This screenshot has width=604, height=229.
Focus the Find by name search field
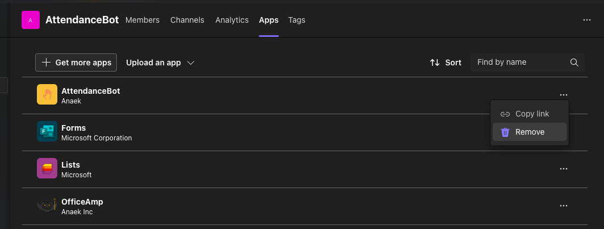click(x=527, y=63)
